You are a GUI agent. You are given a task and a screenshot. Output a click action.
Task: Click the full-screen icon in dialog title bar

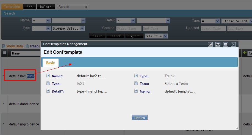(218, 44)
